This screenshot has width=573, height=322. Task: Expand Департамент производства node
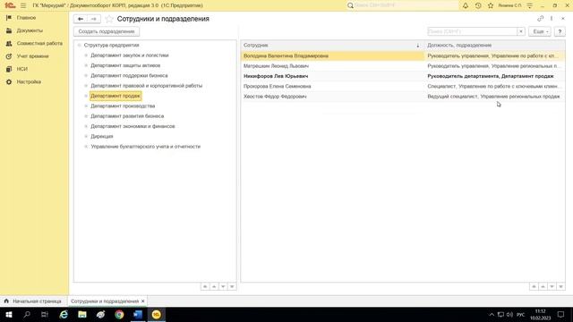[x=86, y=106]
